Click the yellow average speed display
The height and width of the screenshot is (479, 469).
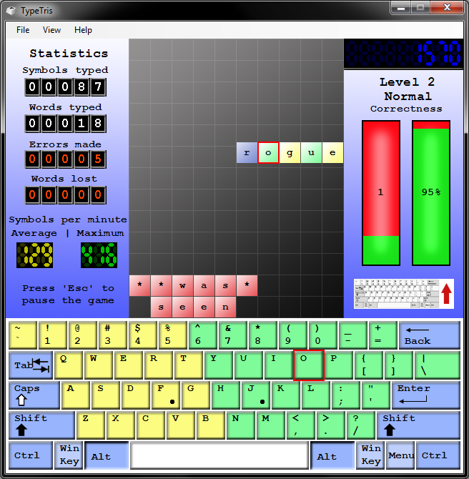pos(34,255)
